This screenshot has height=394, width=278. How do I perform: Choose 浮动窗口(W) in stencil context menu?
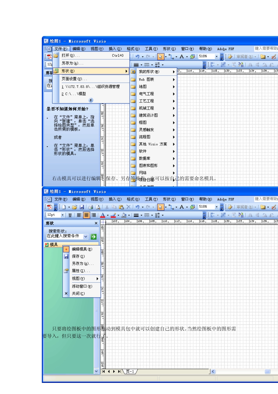(x=82, y=286)
